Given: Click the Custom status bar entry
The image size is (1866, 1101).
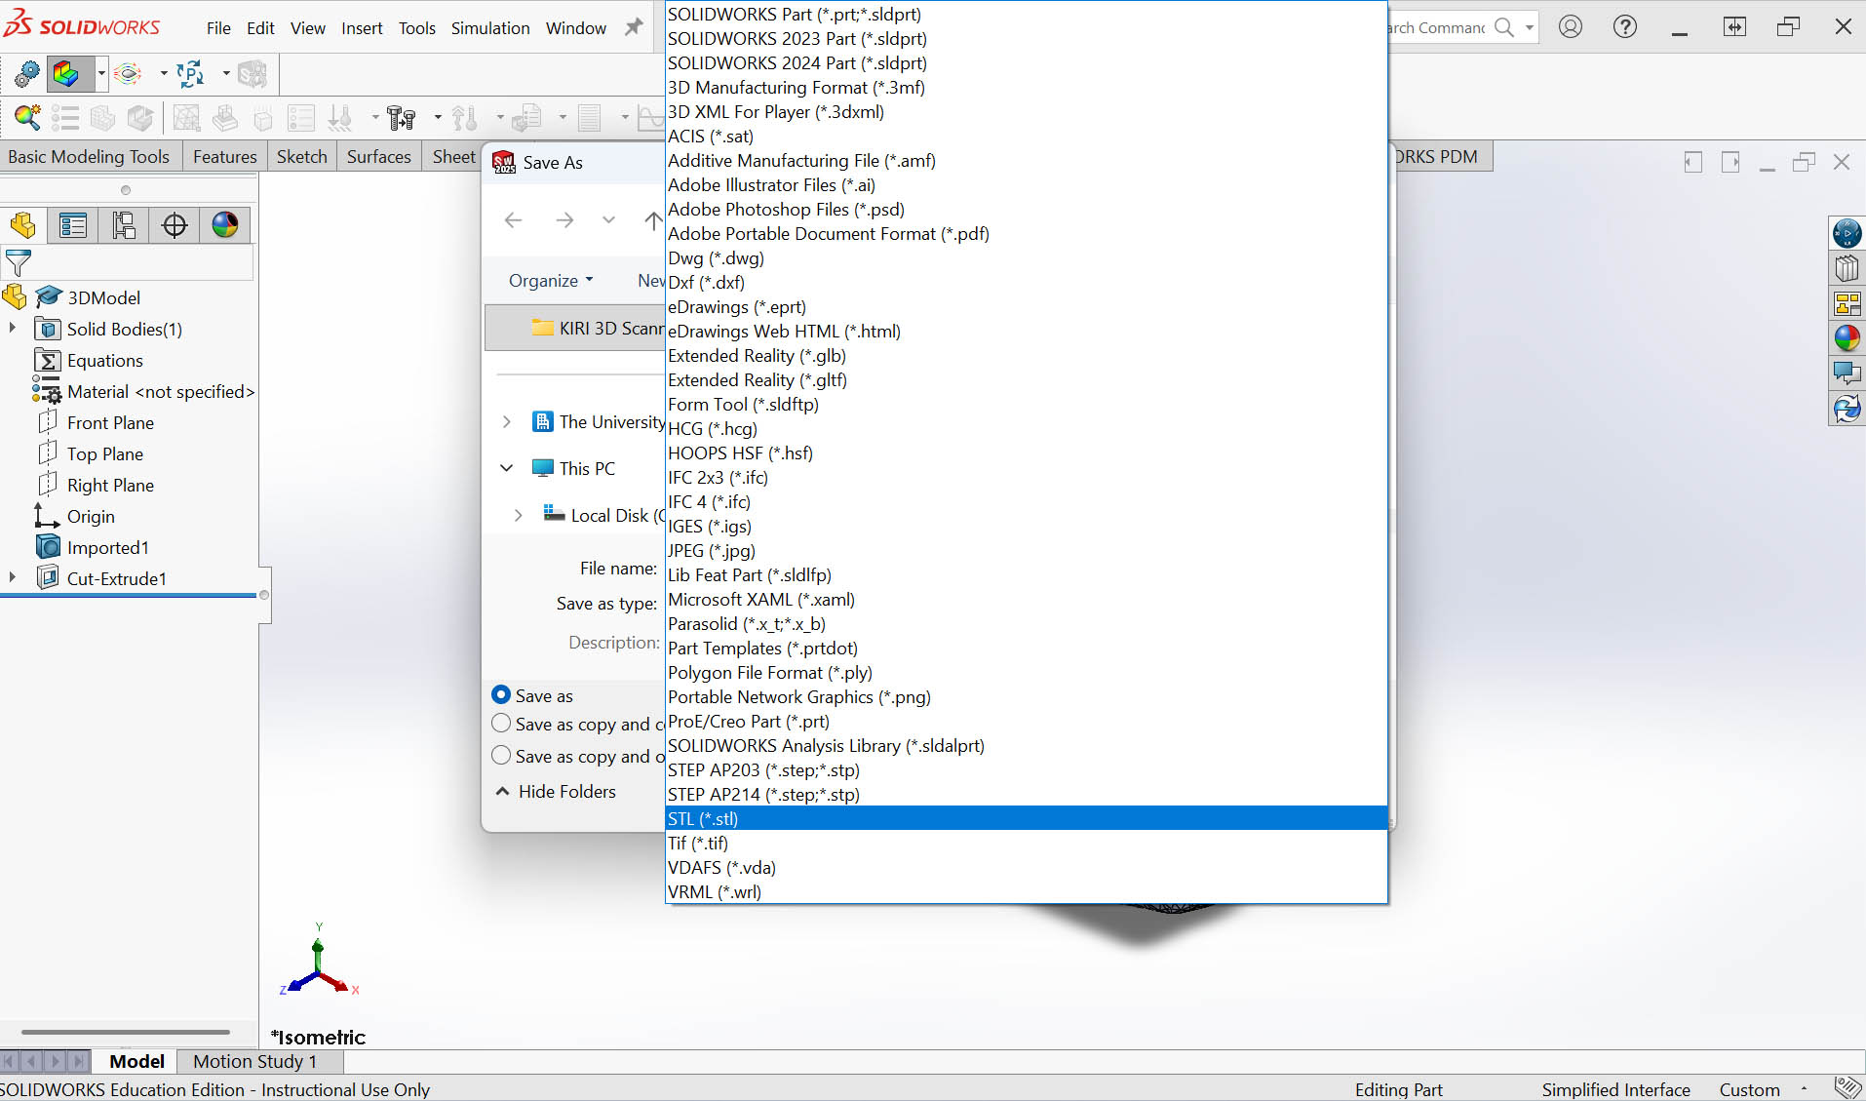Looking at the screenshot, I should coord(1749,1089).
